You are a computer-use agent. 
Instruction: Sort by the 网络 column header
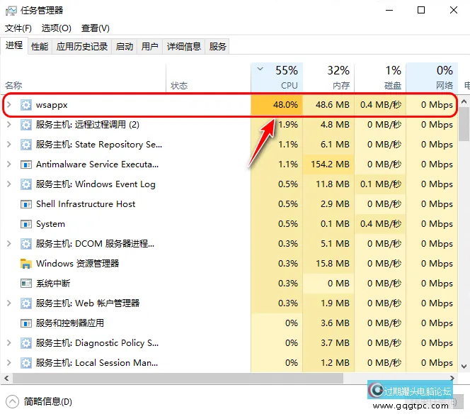[432, 77]
